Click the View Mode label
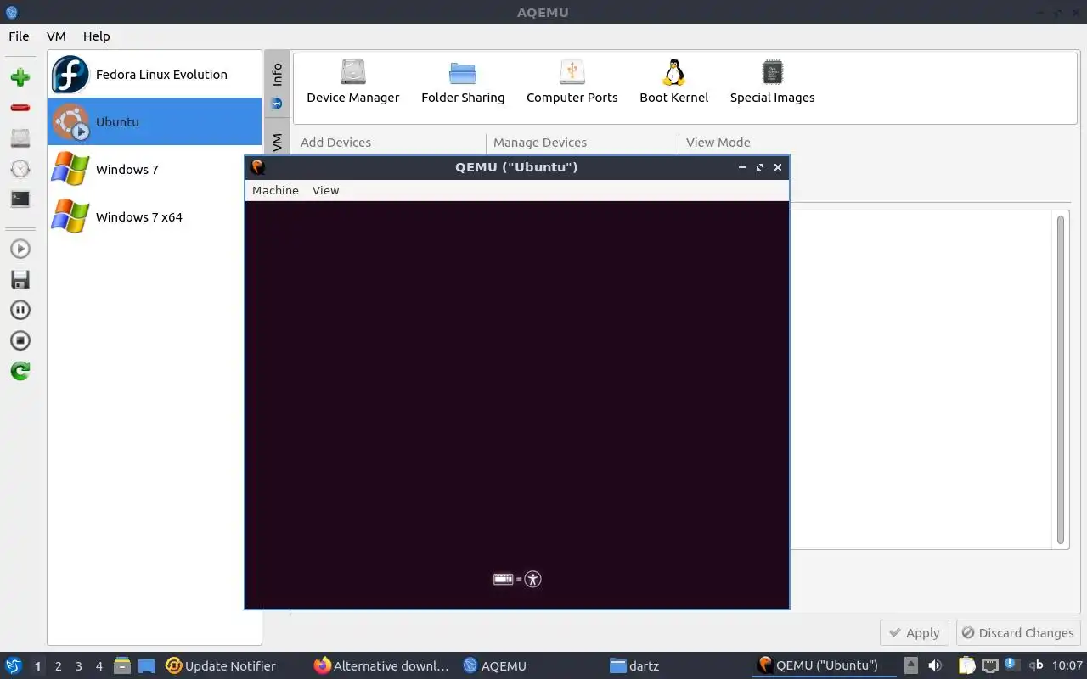This screenshot has width=1087, height=679. coord(718,143)
